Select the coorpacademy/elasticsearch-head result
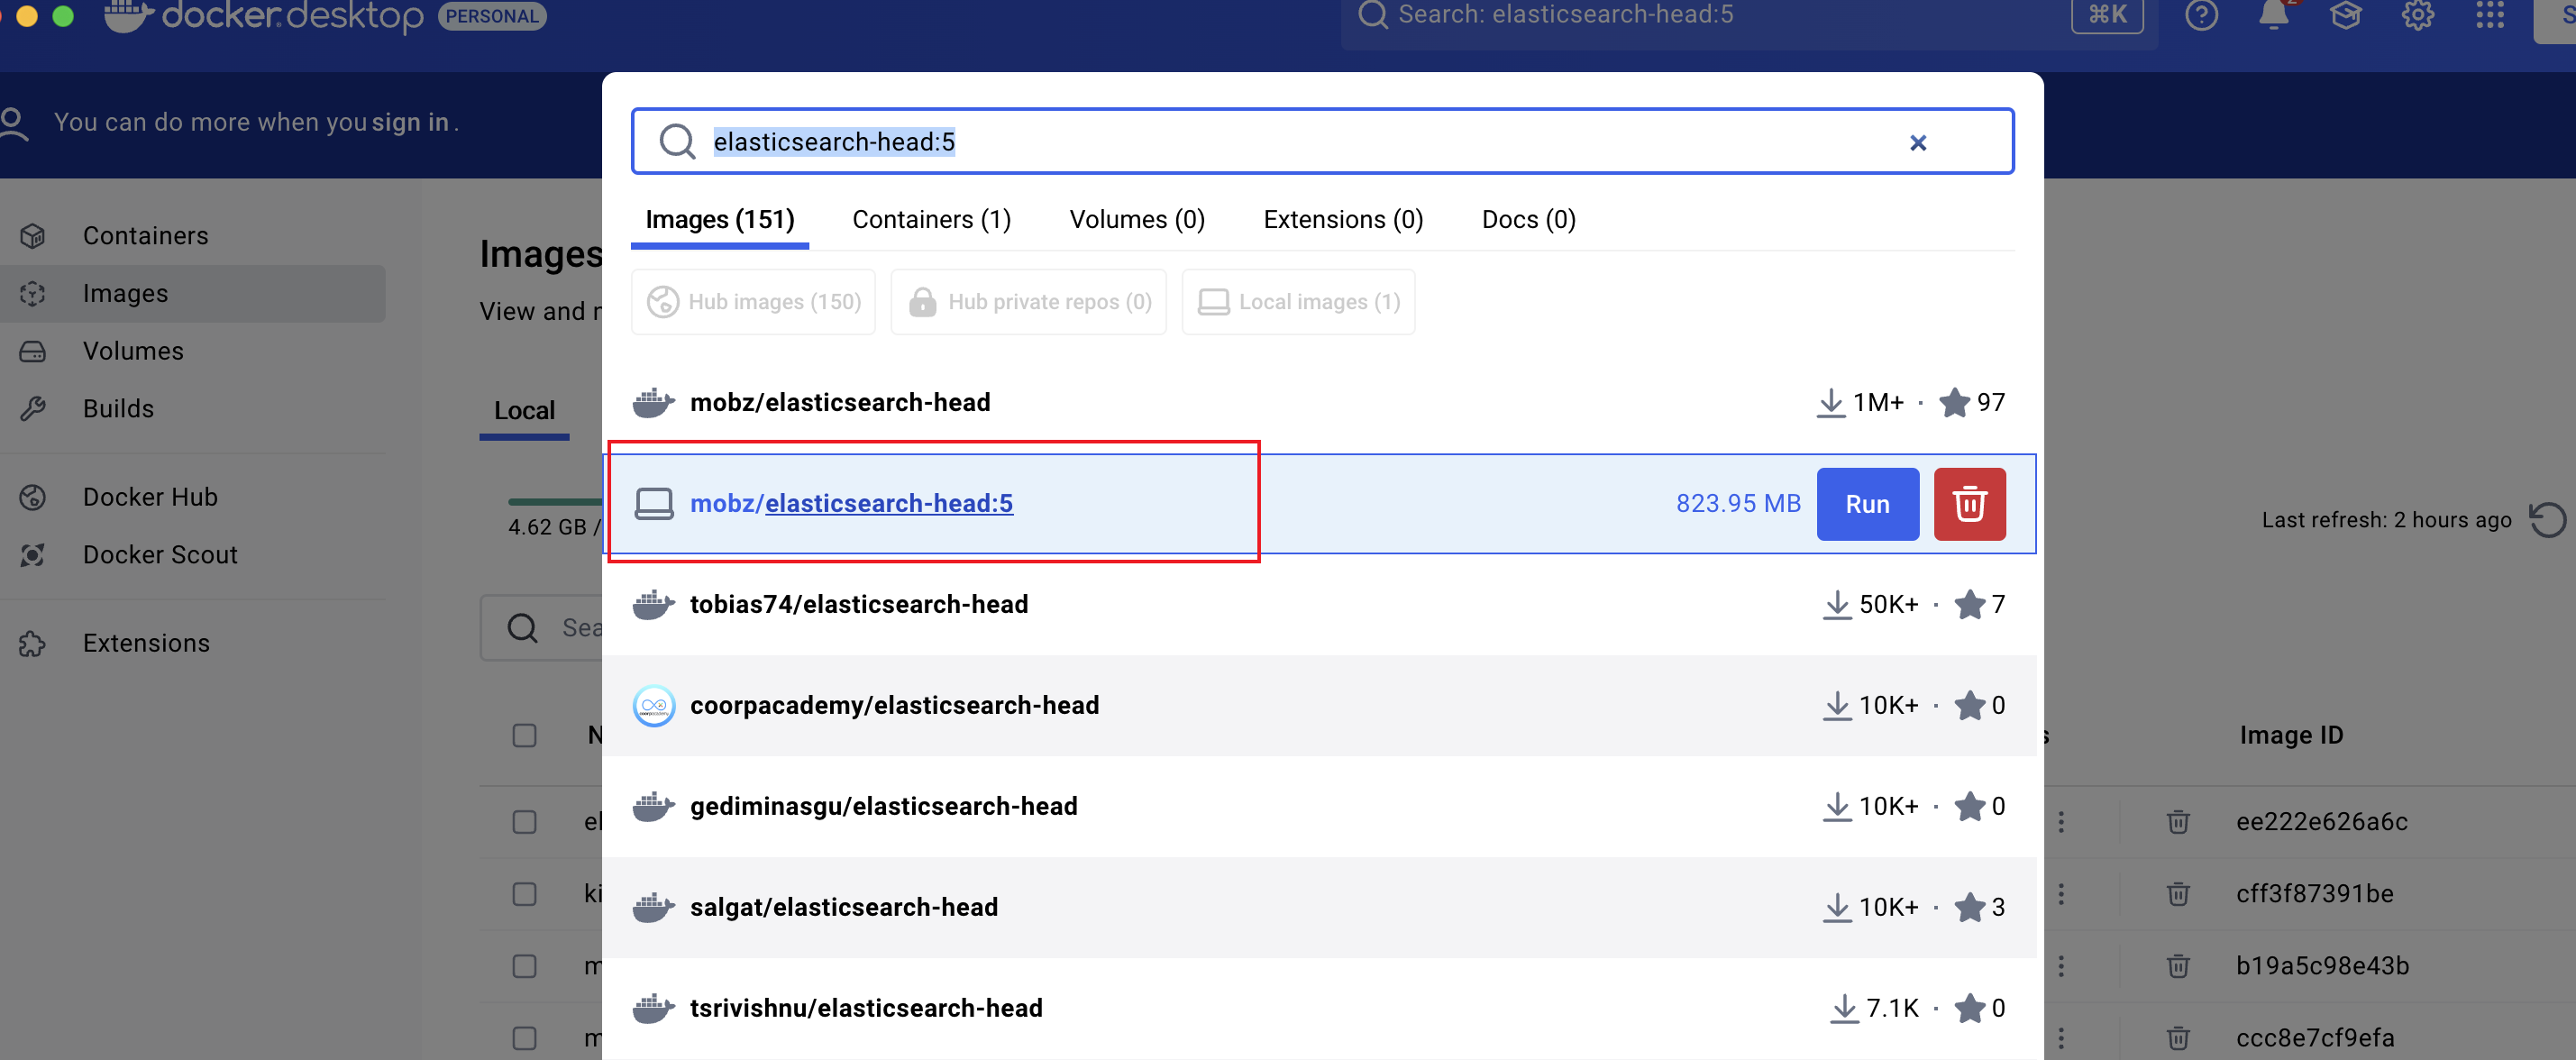This screenshot has height=1060, width=2576. coord(1319,706)
